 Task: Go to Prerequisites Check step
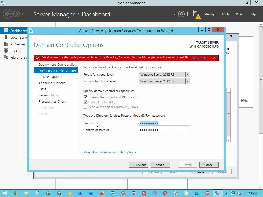(52, 101)
